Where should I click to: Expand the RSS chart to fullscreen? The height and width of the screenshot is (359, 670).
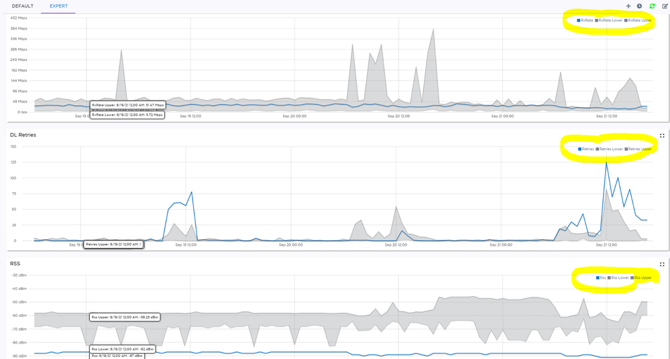[x=662, y=264]
